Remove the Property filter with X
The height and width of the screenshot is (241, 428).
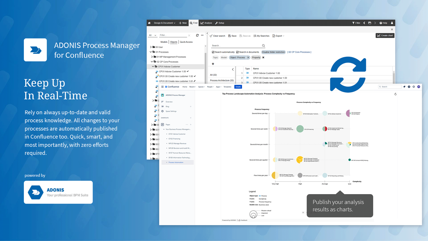click(263, 58)
